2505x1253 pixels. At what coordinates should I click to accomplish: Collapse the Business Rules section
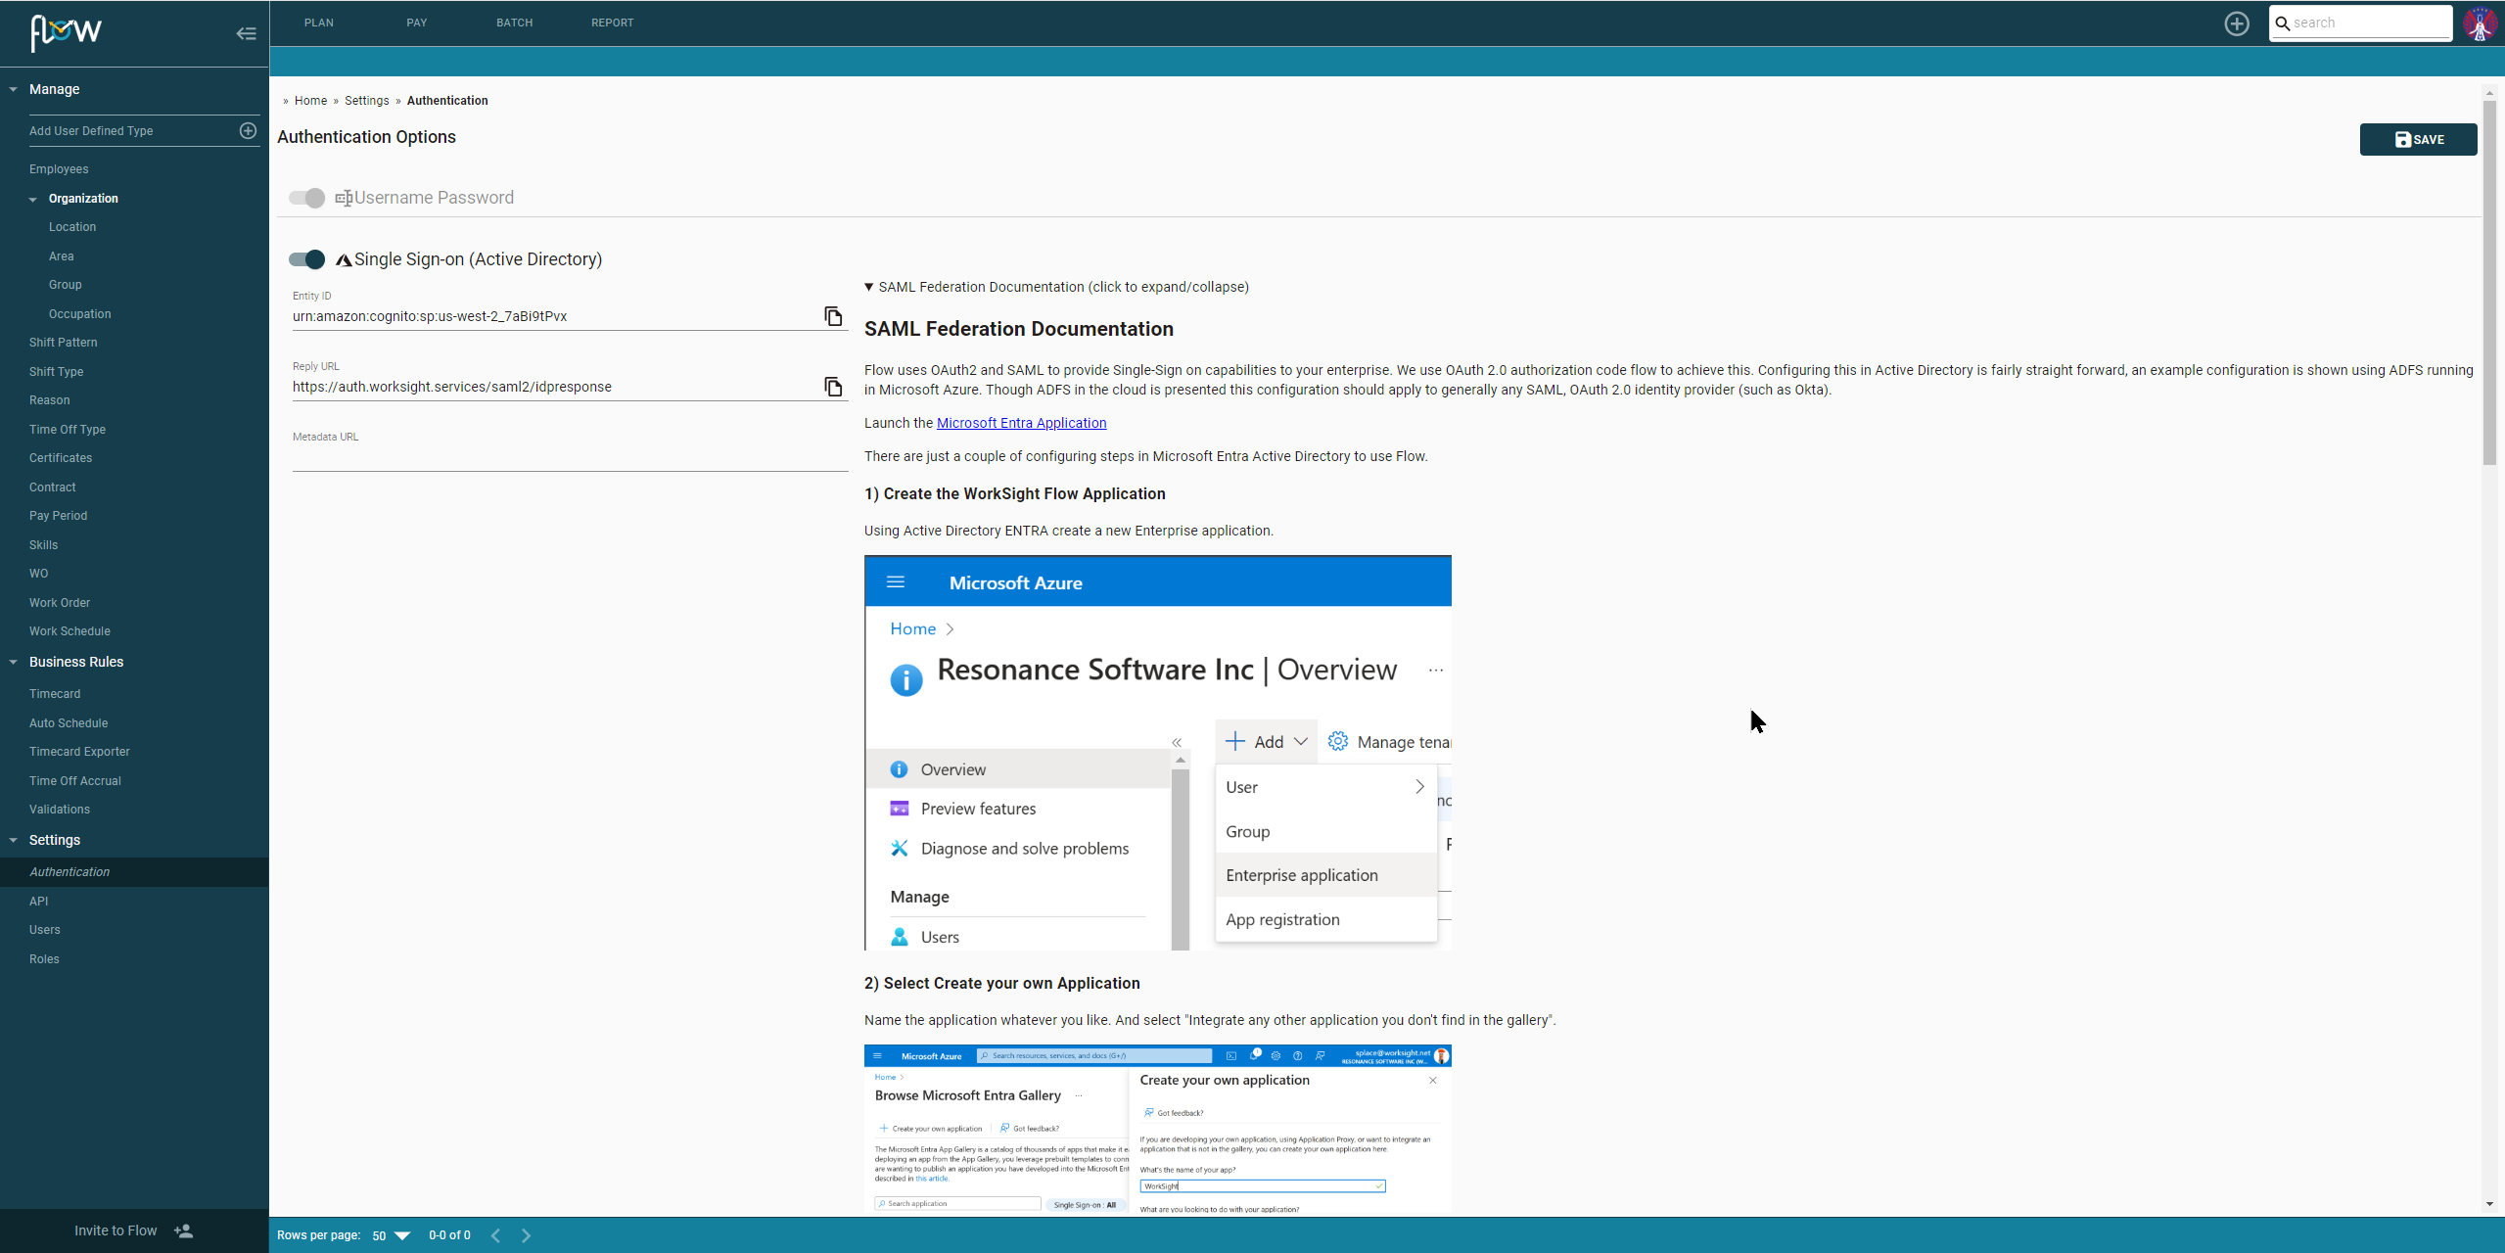point(13,662)
